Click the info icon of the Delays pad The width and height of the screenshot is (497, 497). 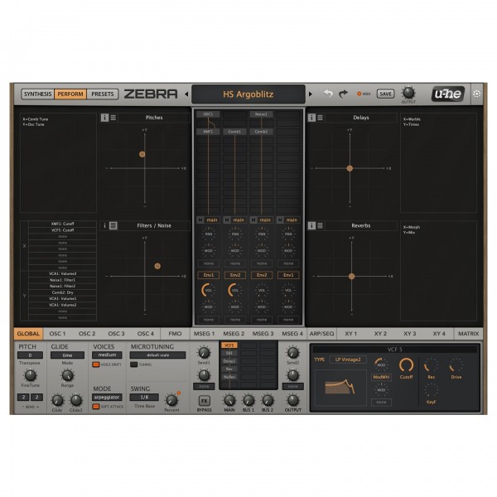tap(311, 118)
